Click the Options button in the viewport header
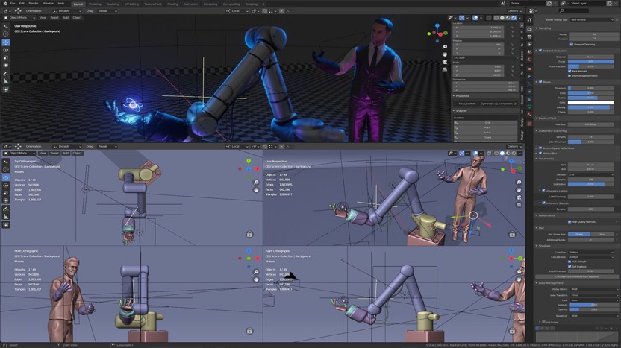Image resolution: width=621 pixels, height=348 pixels. pos(512,11)
